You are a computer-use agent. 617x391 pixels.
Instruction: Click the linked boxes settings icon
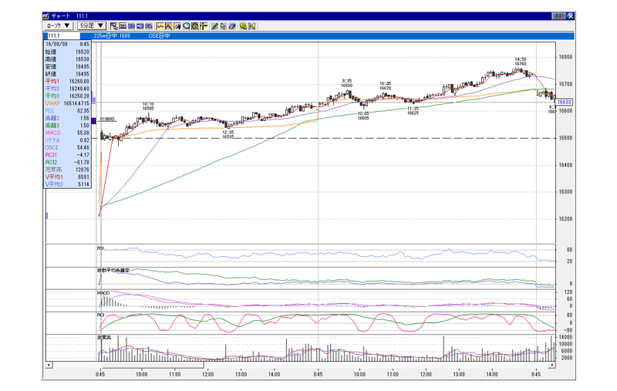114,26
